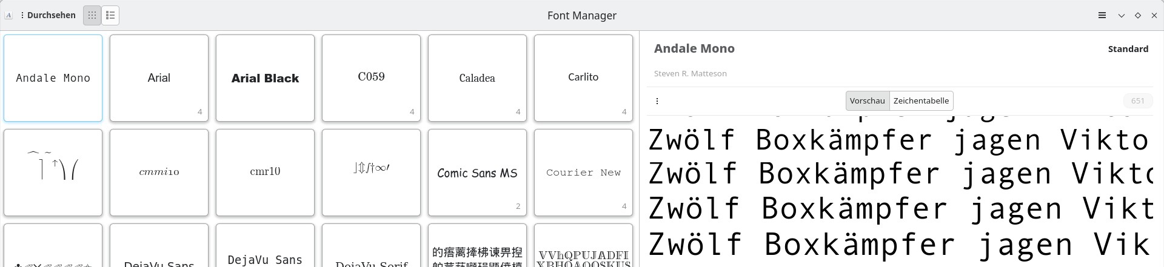Select the Andale Mono font tile
The image size is (1164, 267).
(53, 78)
